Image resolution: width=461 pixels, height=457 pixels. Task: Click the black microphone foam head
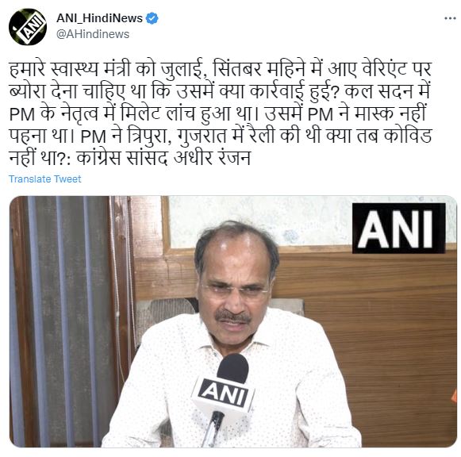point(232,368)
